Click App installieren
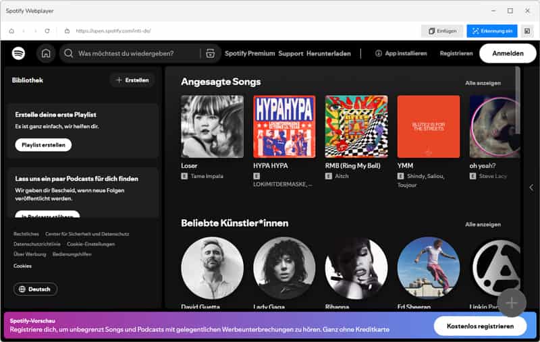 (401, 53)
